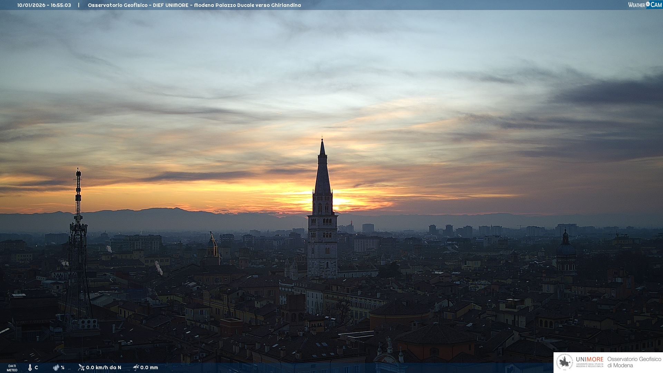Select the 0.0 mm rainfall reading
The width and height of the screenshot is (663, 373).
click(149, 367)
